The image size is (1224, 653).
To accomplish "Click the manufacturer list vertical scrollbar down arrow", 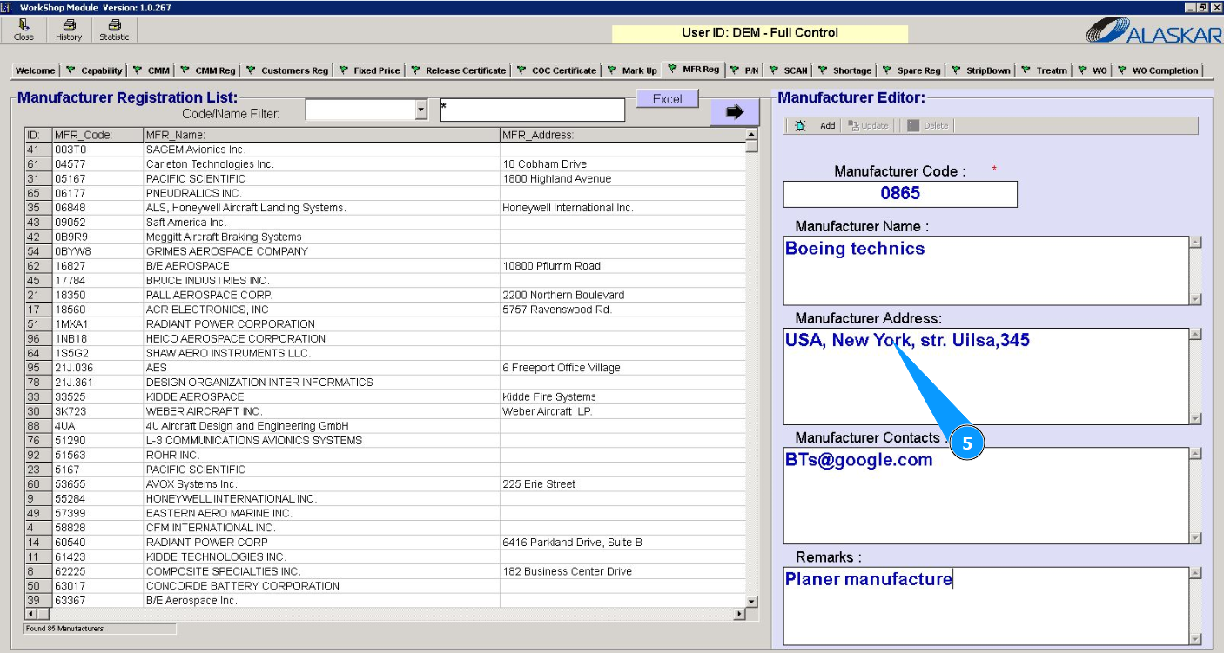I will click(752, 601).
